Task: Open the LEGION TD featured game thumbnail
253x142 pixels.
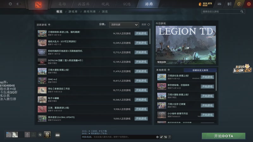Action: pos(186,45)
